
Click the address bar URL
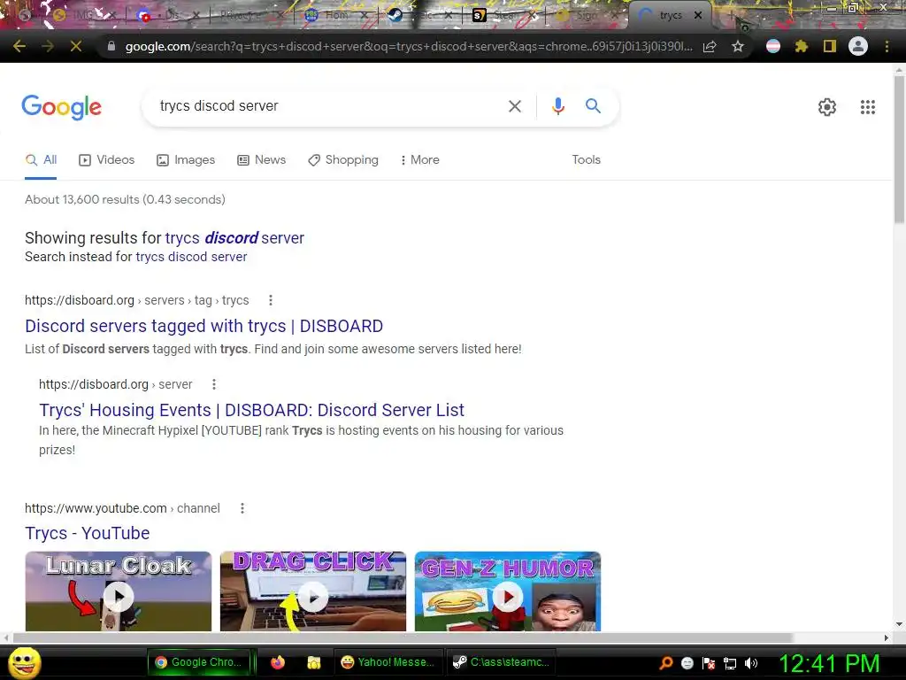[409, 46]
